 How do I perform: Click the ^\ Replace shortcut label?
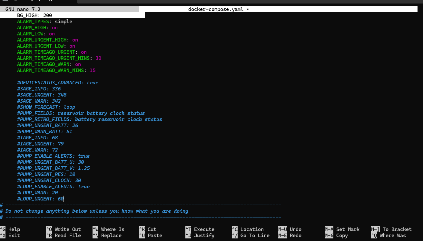[108, 236]
